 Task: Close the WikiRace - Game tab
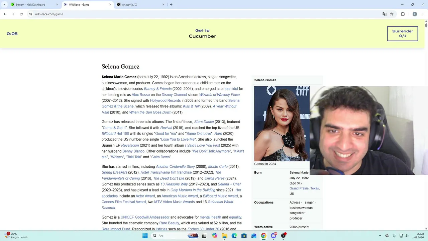pos(110,5)
